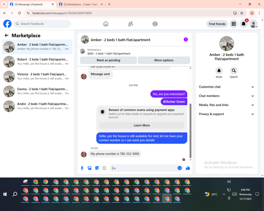Image resolution: width=264 pixels, height=211 pixels.
Task: Click in the Search Facebook field
Action: (42, 24)
